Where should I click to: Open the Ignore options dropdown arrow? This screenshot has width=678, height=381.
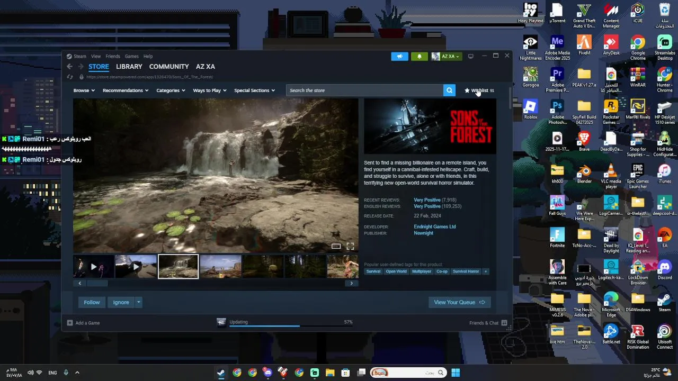[138, 302]
